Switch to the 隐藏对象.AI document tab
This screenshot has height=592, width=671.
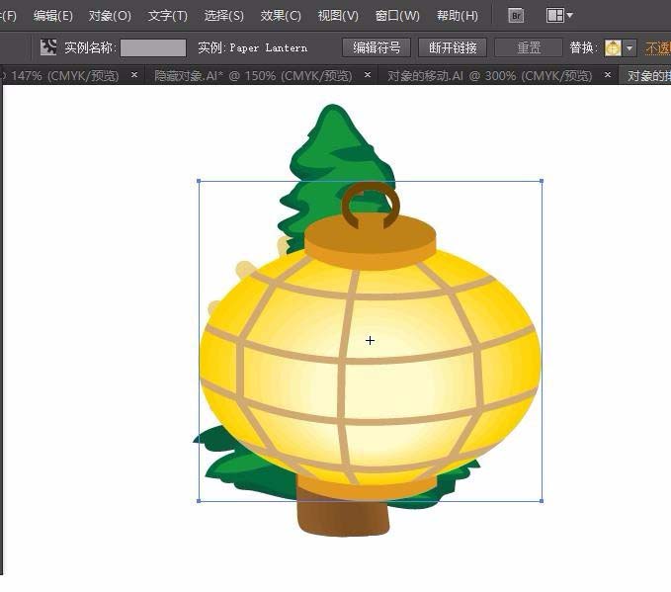[253, 76]
